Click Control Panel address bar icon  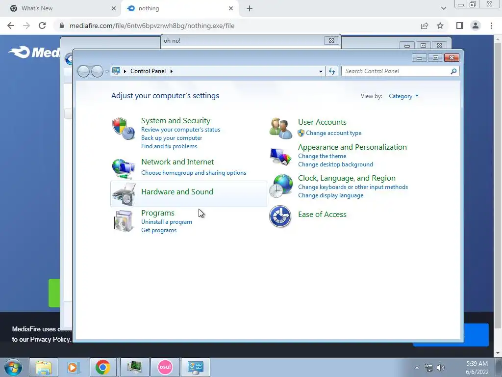(117, 71)
